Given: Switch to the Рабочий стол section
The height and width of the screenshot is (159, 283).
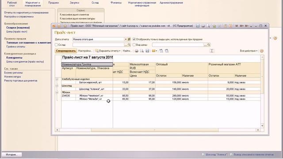Looking at the screenshot, I should click(x=12, y=4).
